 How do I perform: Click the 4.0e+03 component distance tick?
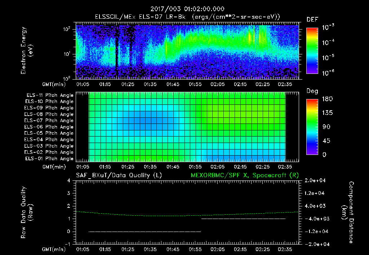click(315, 206)
